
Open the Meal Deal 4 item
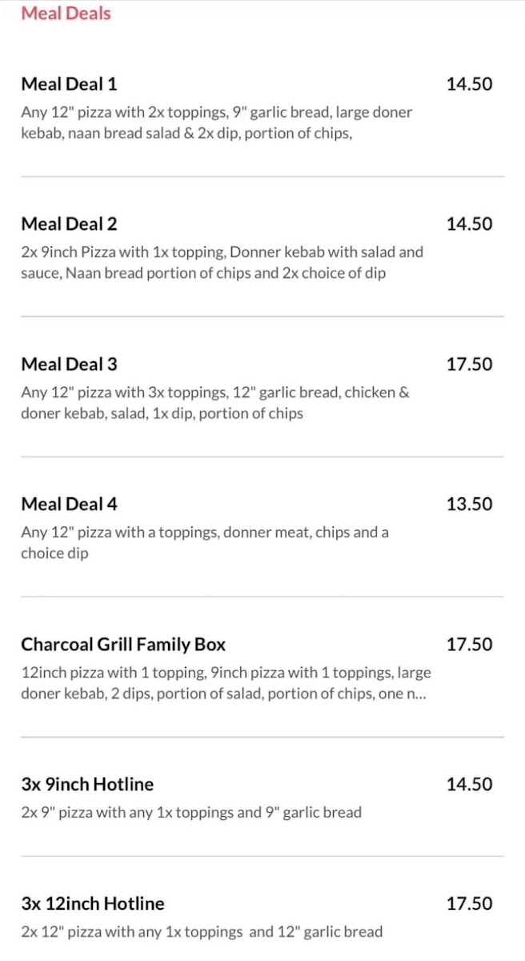pos(69,505)
